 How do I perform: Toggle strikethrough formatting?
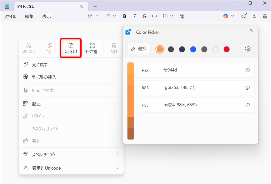[x=144, y=16]
